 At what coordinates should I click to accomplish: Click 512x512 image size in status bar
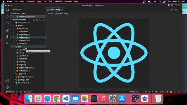point(146,92)
